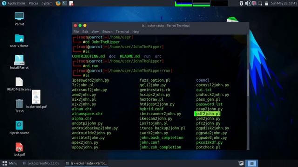
Task: Click 1password2john.py in terminal listing
Action: [x=91, y=80]
